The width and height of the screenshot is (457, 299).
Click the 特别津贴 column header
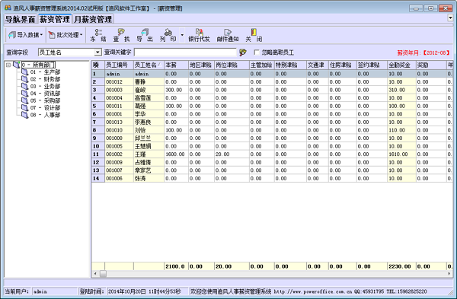(290, 65)
